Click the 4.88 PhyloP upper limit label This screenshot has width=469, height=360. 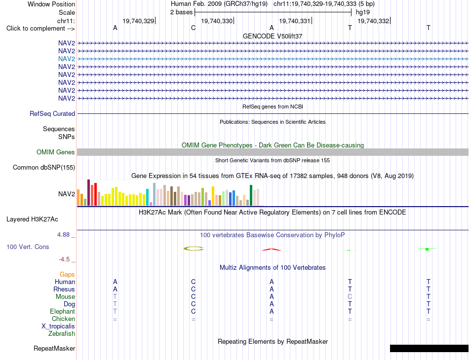[x=63, y=235]
